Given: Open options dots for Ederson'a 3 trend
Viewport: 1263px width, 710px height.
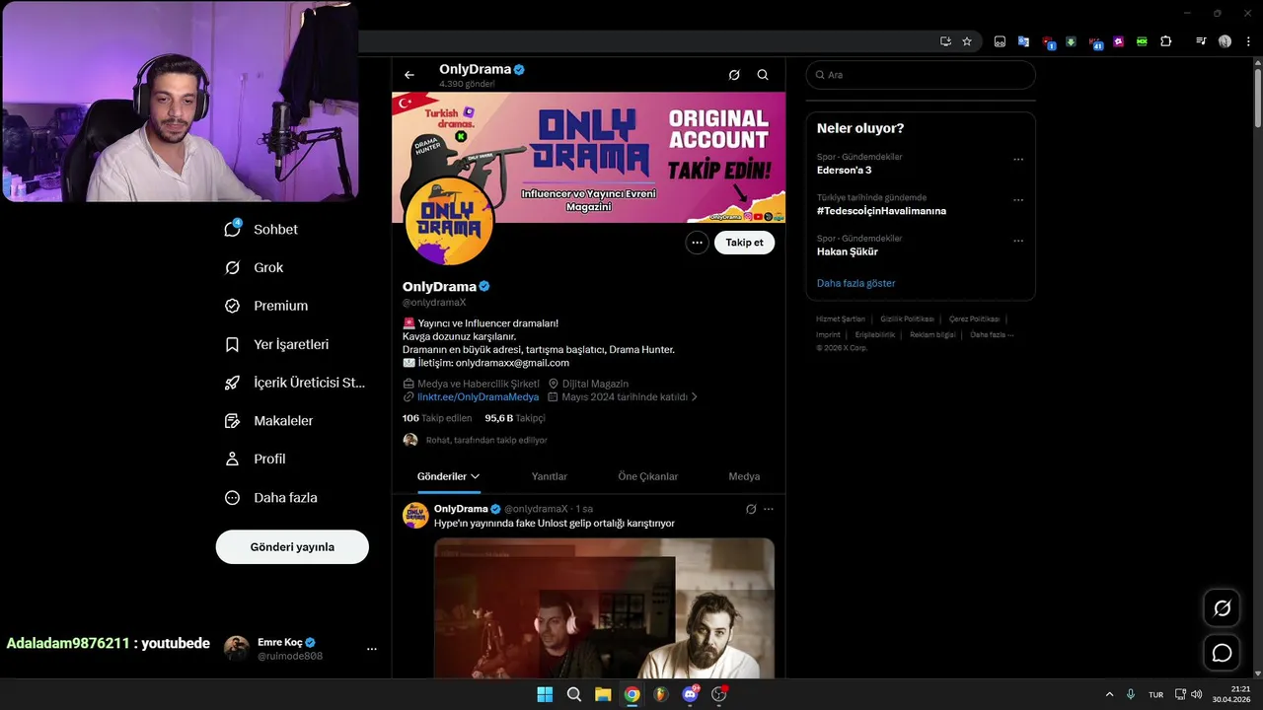Looking at the screenshot, I should [x=1018, y=159].
